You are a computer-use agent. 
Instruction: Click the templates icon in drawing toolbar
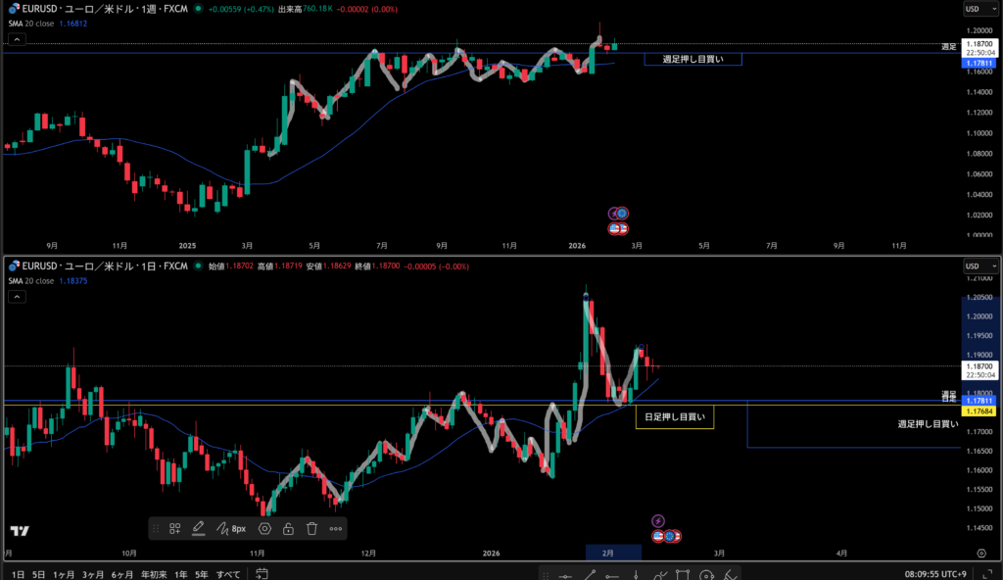coord(174,528)
